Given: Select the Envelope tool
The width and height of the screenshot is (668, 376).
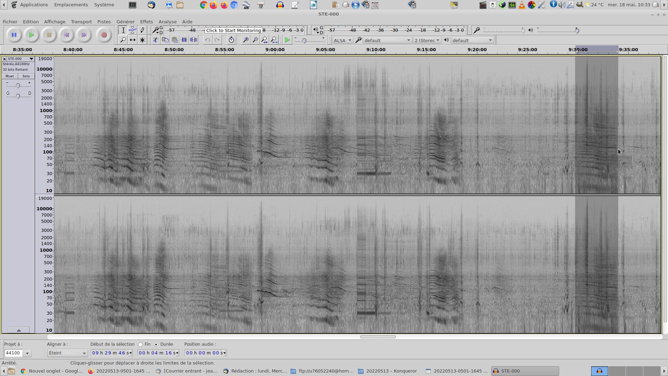Looking at the screenshot, I should point(133,30).
